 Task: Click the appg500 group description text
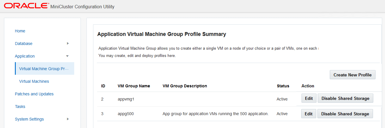[x=215, y=114]
